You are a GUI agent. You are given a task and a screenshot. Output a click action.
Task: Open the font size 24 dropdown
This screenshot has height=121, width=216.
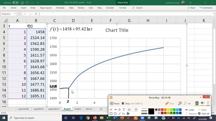(136, 110)
